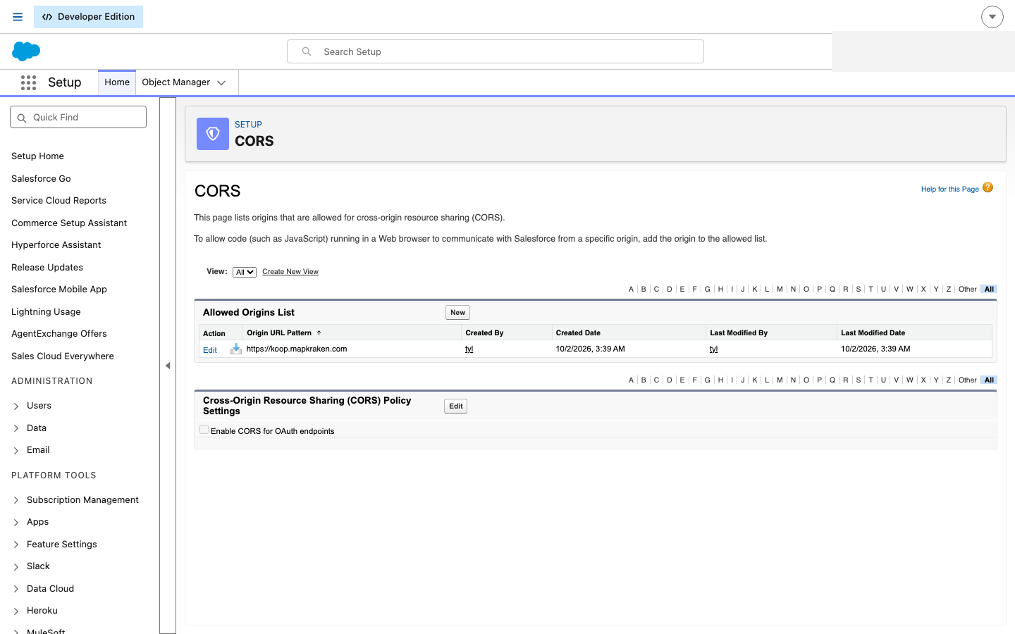Sort by Created Date column header

tap(578, 333)
